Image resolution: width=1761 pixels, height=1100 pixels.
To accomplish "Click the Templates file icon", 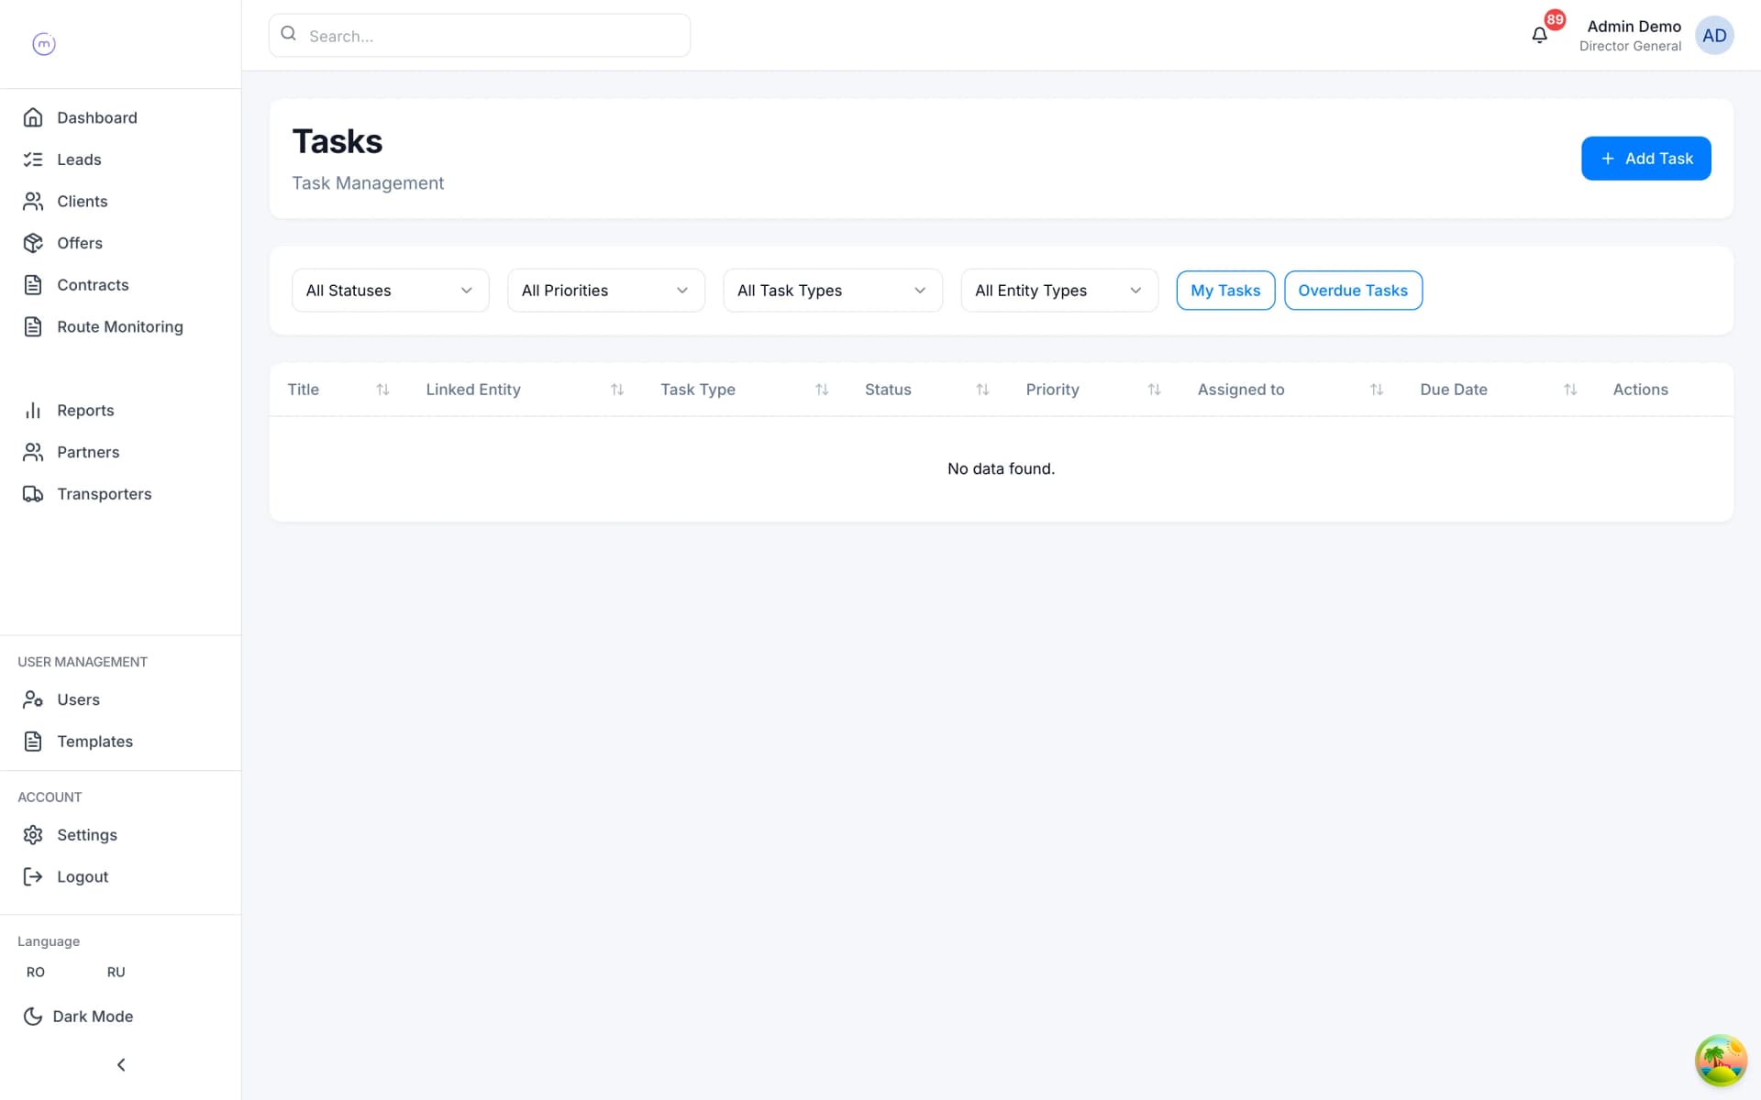I will 33,742.
